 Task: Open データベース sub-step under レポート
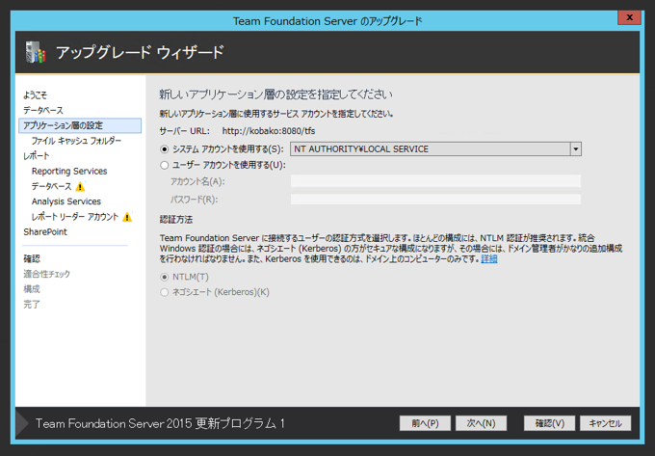point(51,186)
